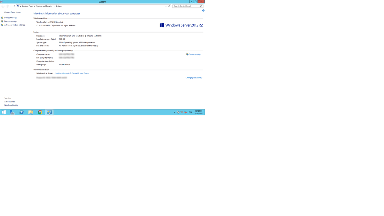Open Google Chrome from the taskbar
Image resolution: width=384 pixels, height=216 pixels.
pos(40,112)
